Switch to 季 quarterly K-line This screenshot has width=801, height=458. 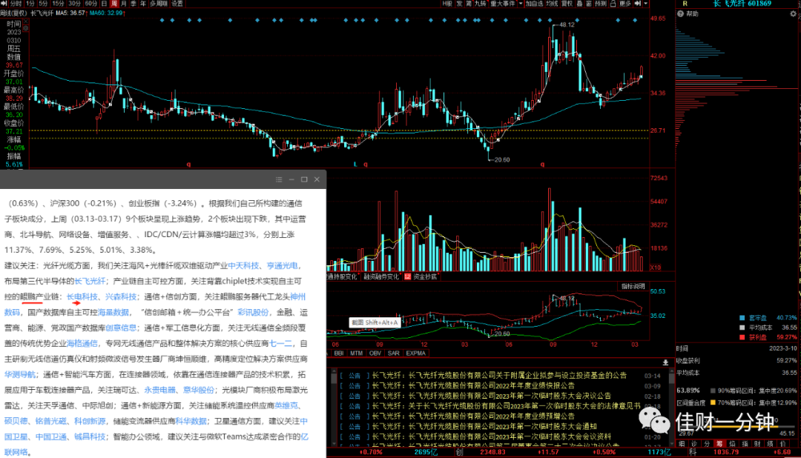pyautogui.click(x=133, y=3)
